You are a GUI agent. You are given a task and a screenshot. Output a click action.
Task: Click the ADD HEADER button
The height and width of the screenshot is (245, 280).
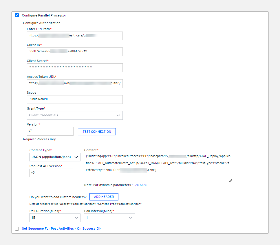[x=104, y=197]
